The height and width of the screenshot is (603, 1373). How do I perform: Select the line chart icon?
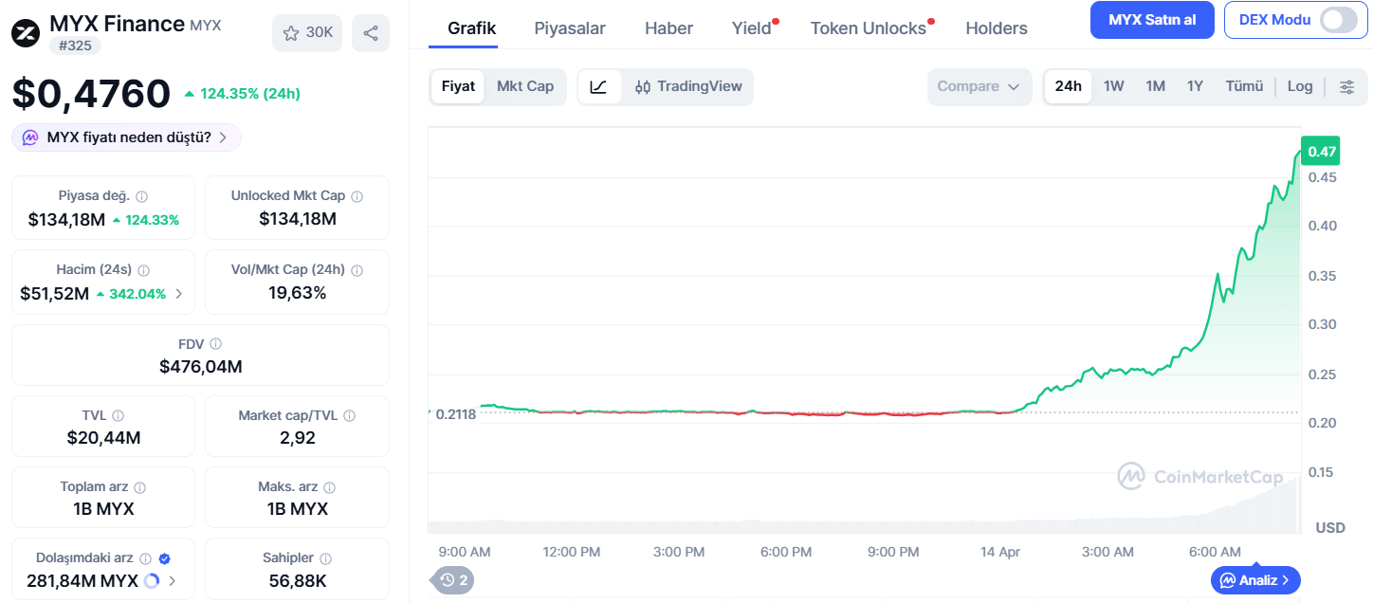click(599, 86)
